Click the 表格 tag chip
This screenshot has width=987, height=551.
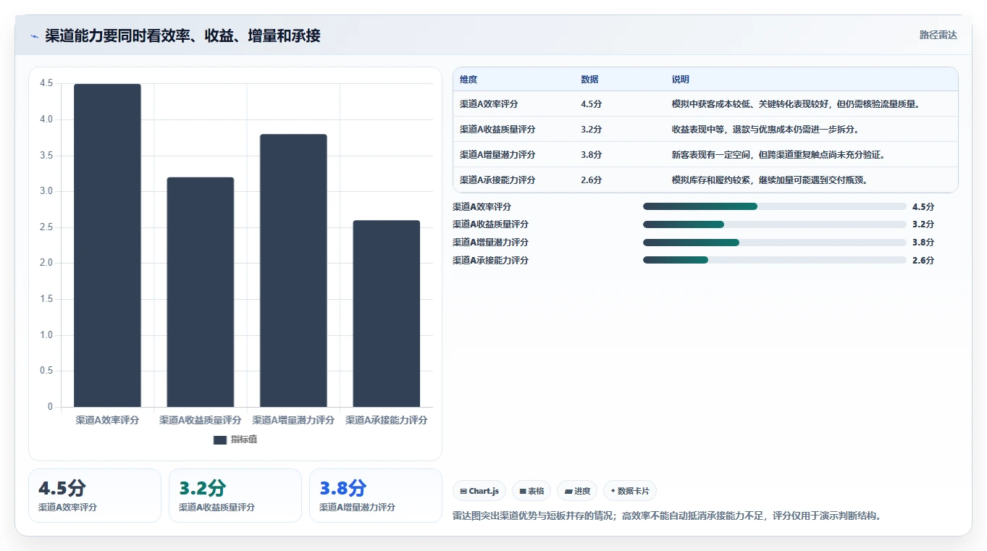coord(532,491)
